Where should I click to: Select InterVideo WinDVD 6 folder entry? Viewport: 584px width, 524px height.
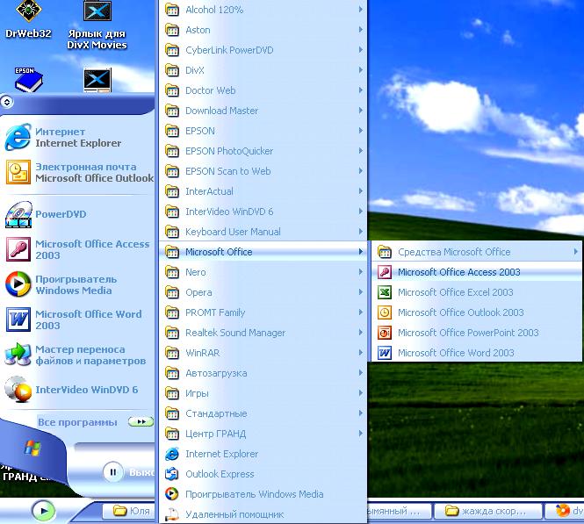tap(263, 212)
